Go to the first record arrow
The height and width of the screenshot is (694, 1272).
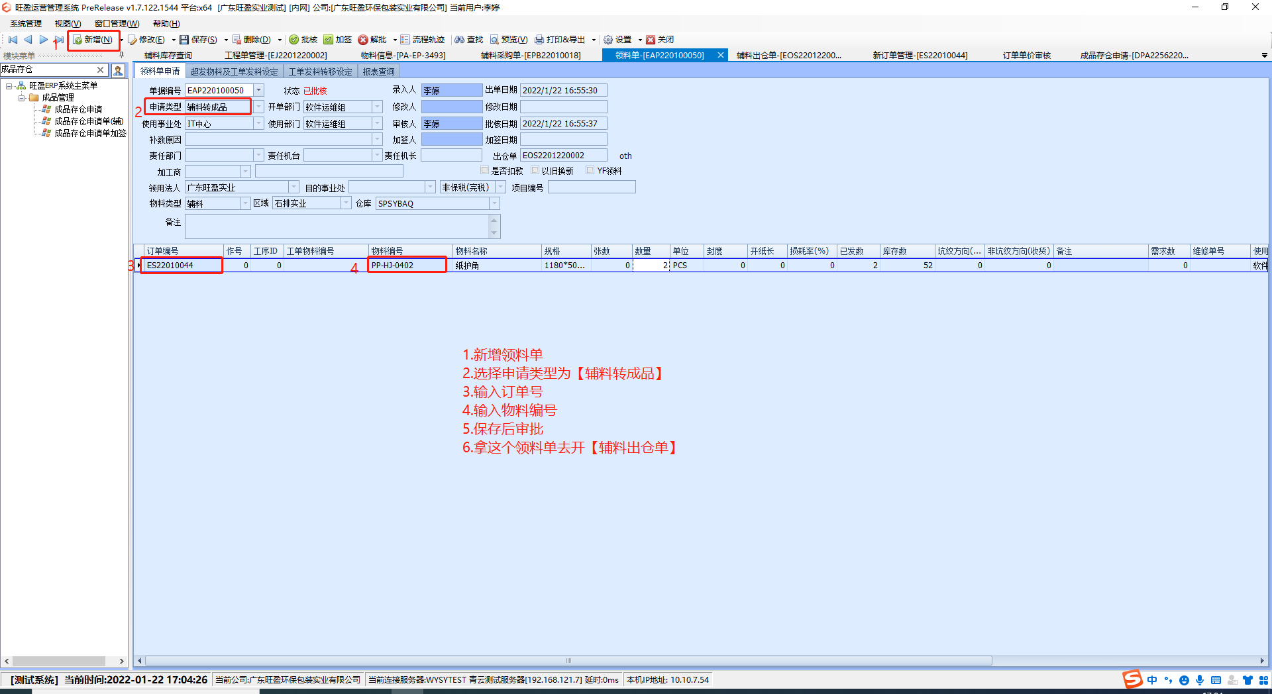13,40
